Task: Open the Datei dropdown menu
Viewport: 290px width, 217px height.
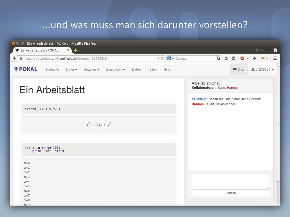Action: pyautogui.click(x=72, y=70)
